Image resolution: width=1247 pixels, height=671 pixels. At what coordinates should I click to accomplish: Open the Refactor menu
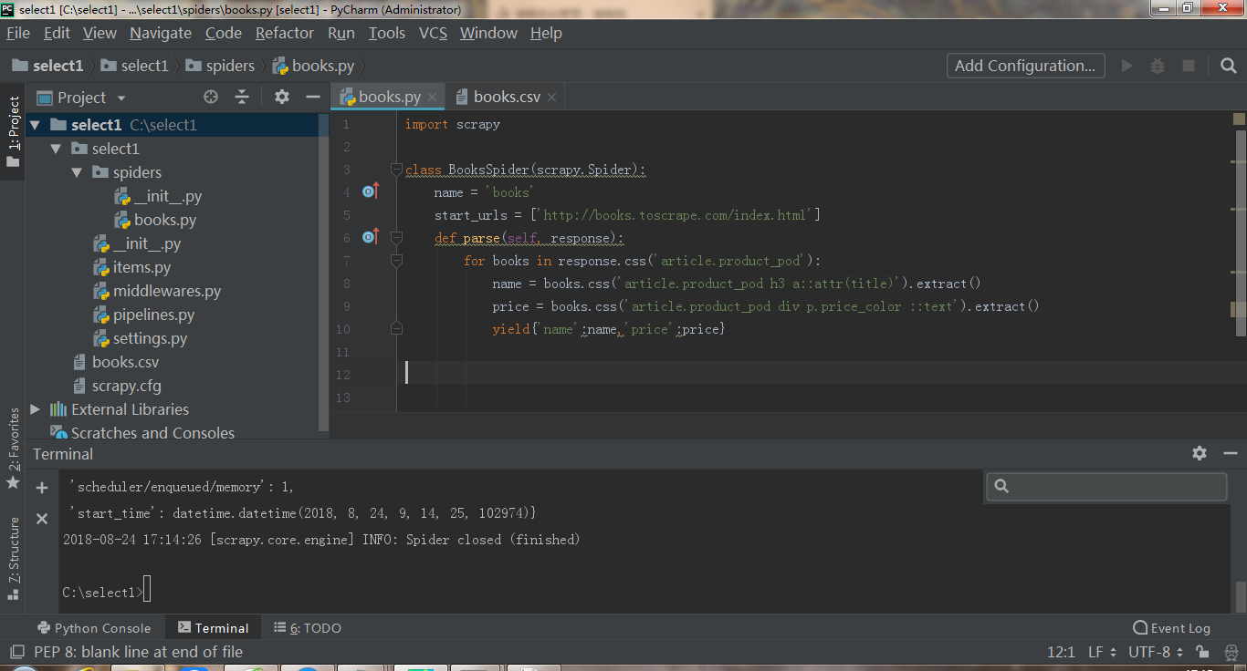tap(284, 33)
